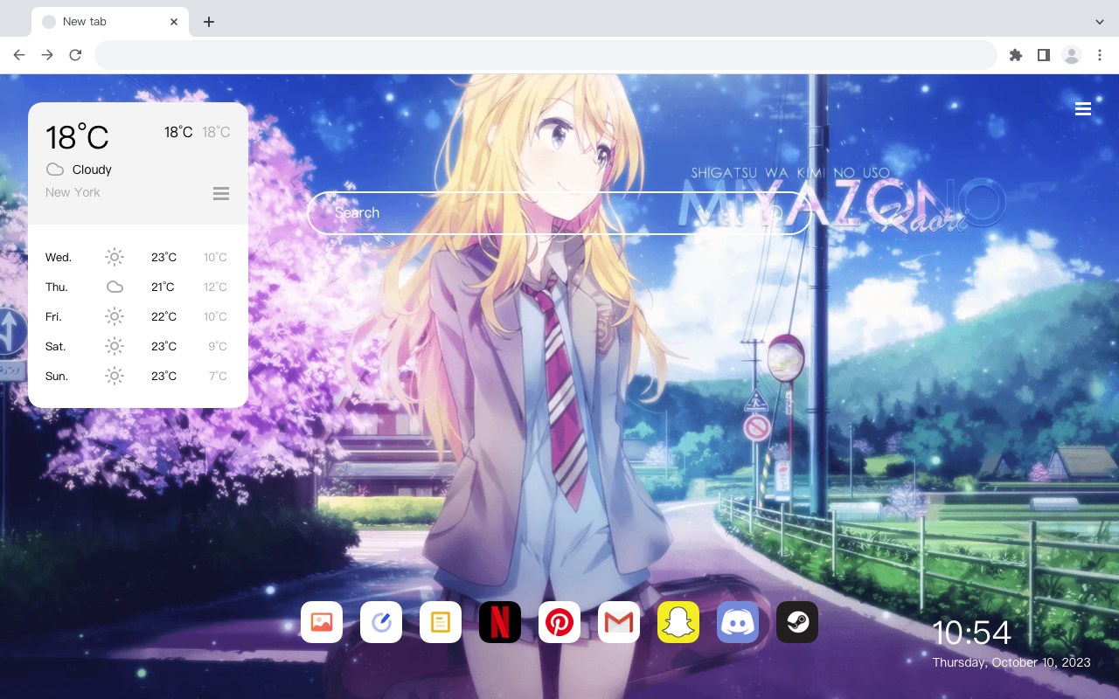
Task: Launch the Pinterest shortcut
Action: (559, 622)
